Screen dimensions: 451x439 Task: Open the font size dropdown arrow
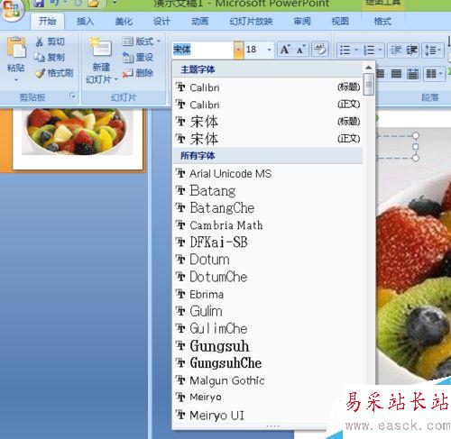tap(270, 50)
